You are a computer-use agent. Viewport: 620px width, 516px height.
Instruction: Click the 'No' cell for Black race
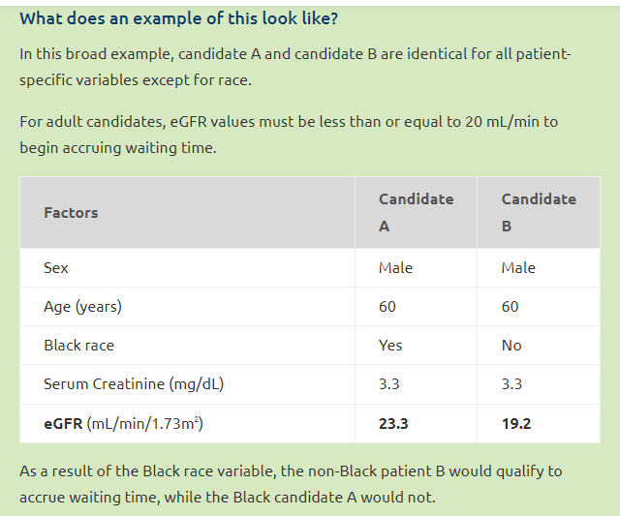point(511,346)
